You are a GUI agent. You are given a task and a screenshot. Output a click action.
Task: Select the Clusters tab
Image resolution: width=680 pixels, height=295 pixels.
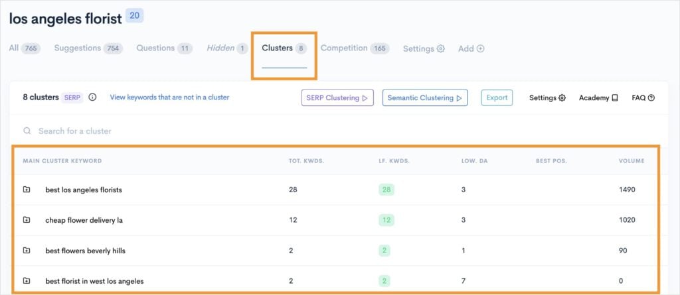click(x=284, y=48)
